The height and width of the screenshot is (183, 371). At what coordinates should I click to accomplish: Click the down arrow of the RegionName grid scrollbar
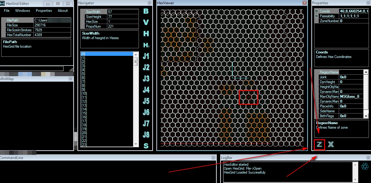366,116
